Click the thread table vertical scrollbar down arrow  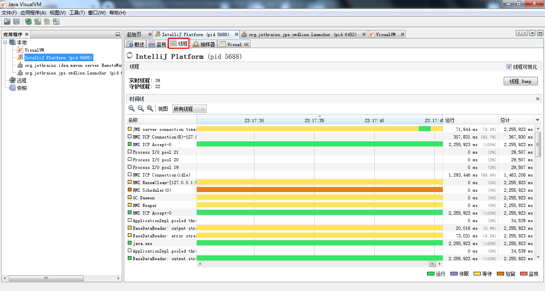point(538,258)
